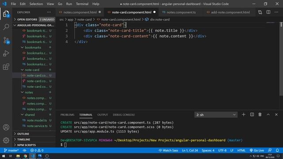The height and width of the screenshot is (159, 283).
Task: Open the File menu
Action: pyautogui.click(x=13, y=4)
